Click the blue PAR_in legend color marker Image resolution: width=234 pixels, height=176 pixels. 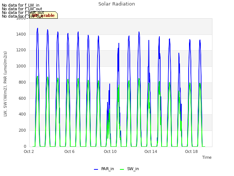[x=96, y=169]
